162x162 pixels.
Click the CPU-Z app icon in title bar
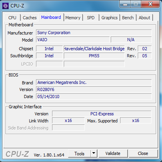click(5, 6)
